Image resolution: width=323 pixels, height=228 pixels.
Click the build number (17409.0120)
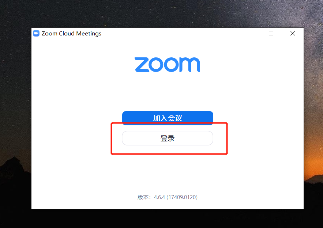click(182, 197)
